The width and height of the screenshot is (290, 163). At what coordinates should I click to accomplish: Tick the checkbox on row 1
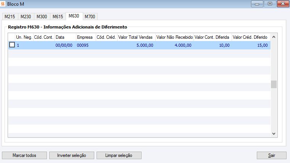pos(12,45)
